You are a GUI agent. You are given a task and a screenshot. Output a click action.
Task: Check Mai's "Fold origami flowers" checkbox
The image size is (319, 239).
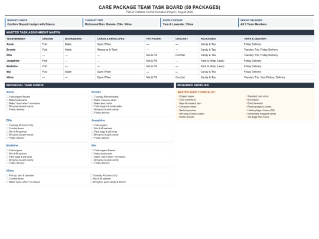[x=93, y=150]
